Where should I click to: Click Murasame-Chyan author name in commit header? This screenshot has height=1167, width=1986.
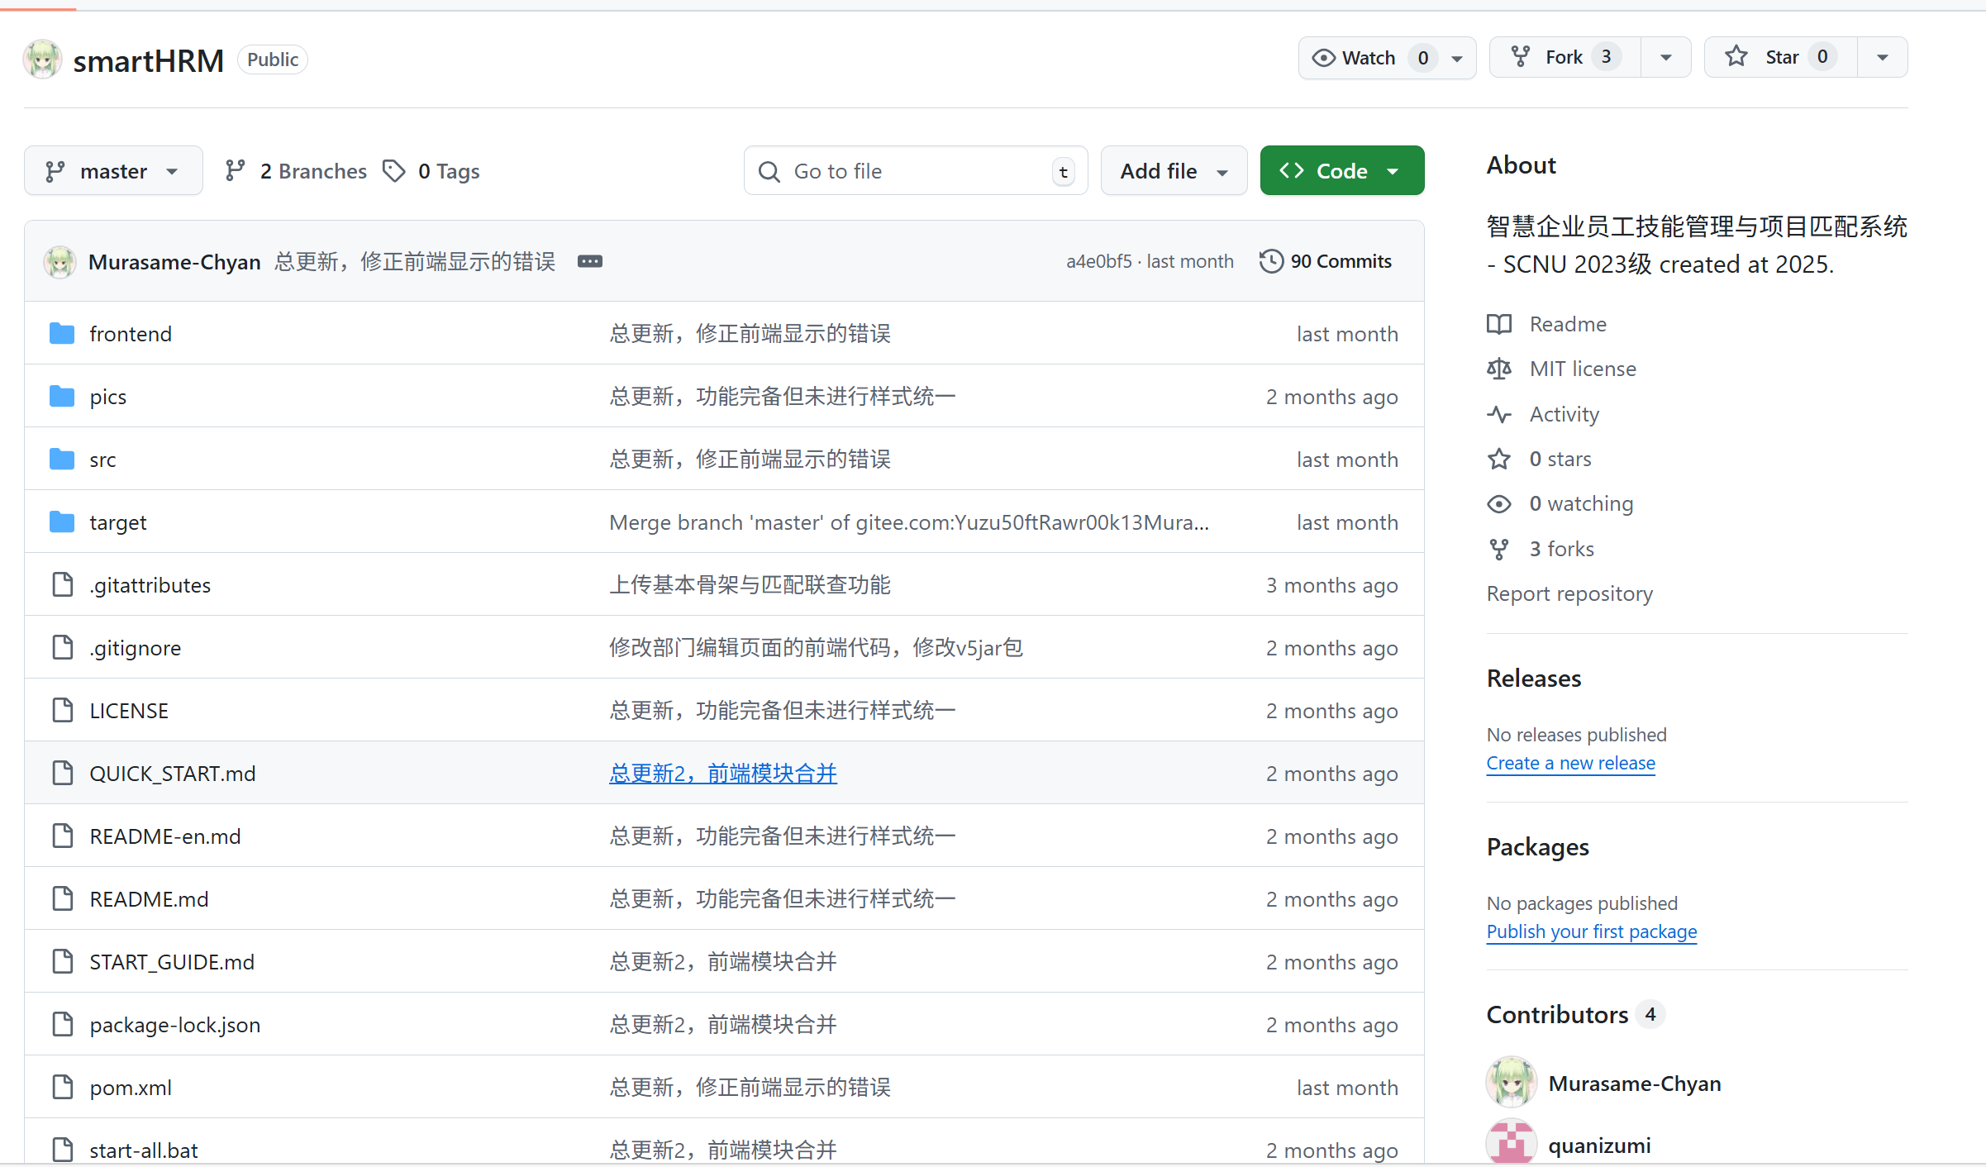pyautogui.click(x=174, y=262)
